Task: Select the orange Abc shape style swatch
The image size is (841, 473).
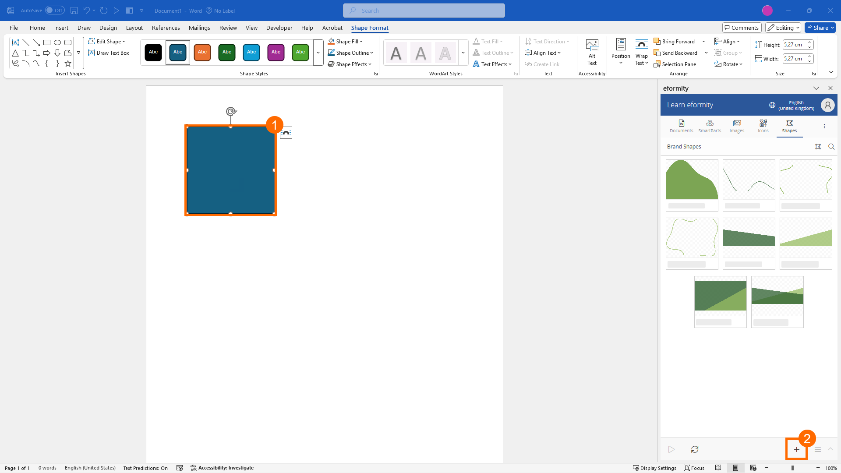Action: click(202, 52)
